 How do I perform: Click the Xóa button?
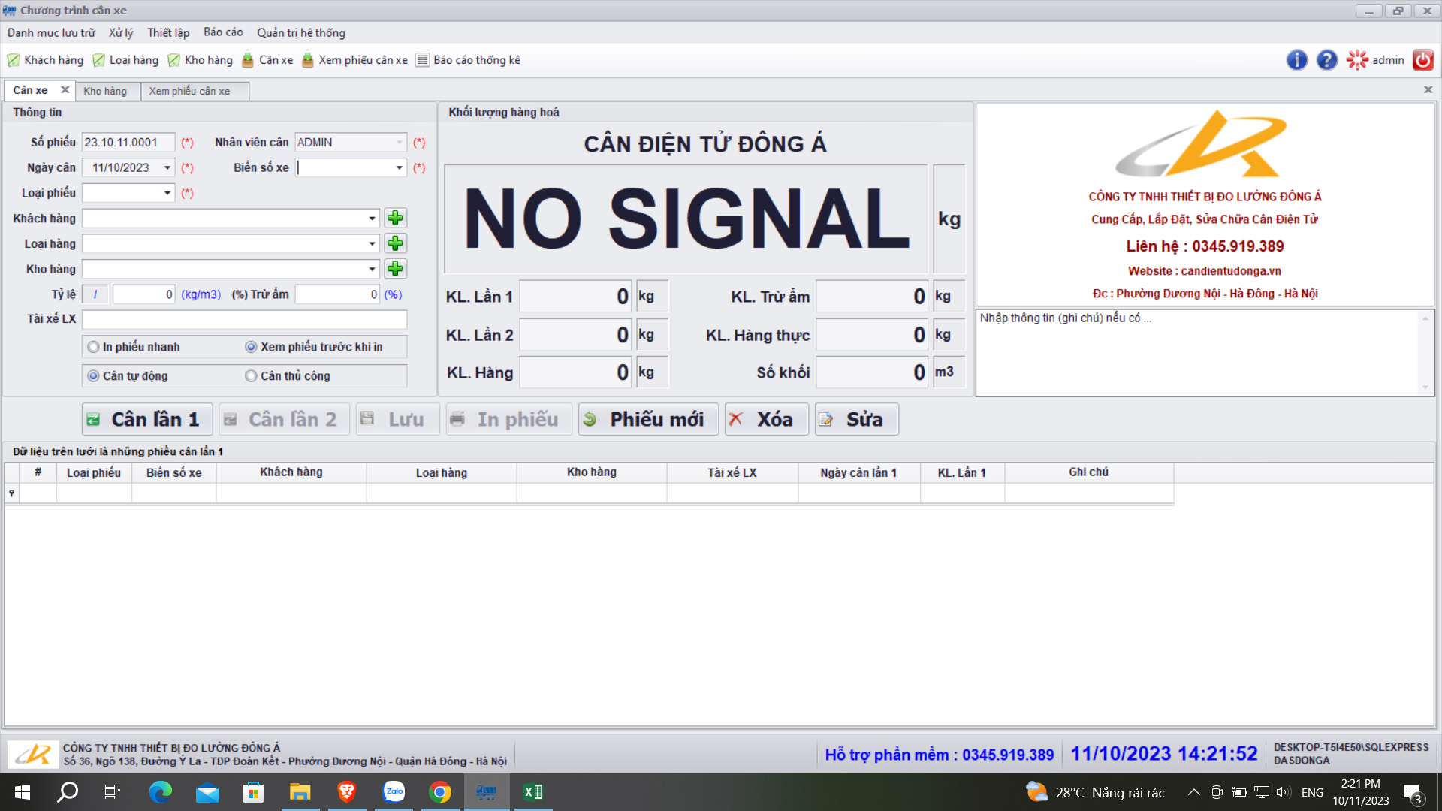coord(766,419)
